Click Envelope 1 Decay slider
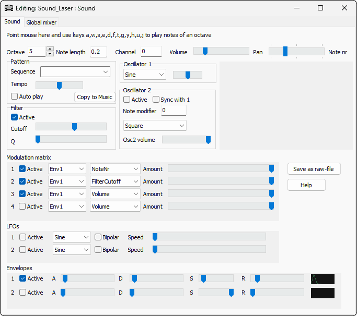Image resolution: width=357 pixels, height=316 pixels. click(156, 278)
